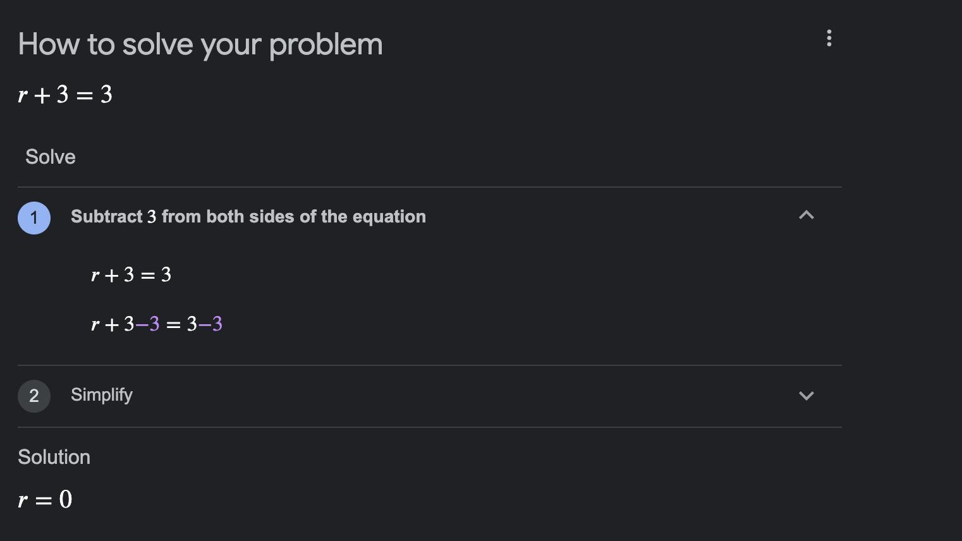Click the plus sign in r+3−3=3−3

click(112, 325)
